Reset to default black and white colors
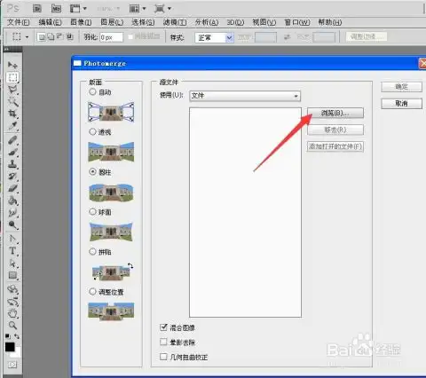 click(8, 336)
